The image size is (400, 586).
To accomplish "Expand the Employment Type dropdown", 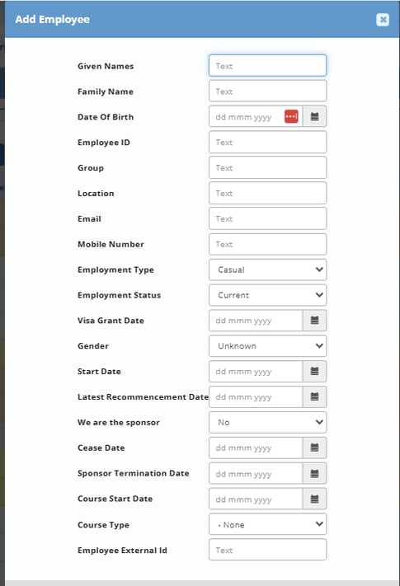I will point(268,270).
